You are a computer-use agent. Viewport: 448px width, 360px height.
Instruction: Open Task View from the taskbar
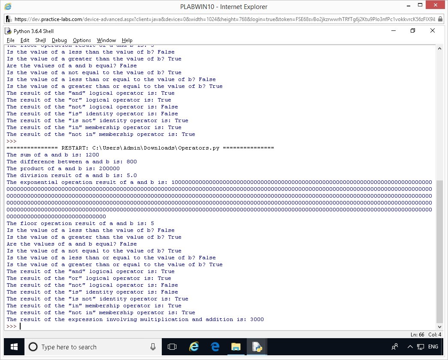(x=172, y=347)
